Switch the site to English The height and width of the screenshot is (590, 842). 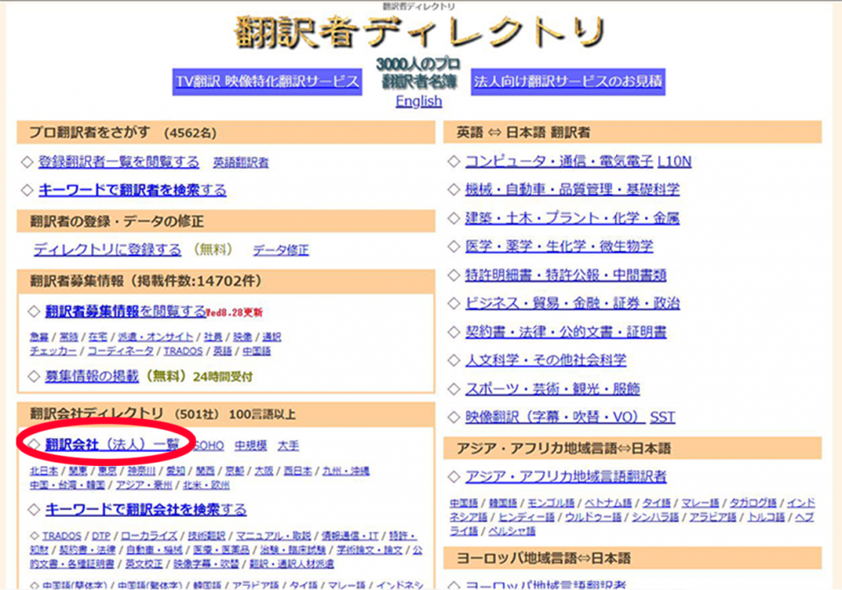419,100
